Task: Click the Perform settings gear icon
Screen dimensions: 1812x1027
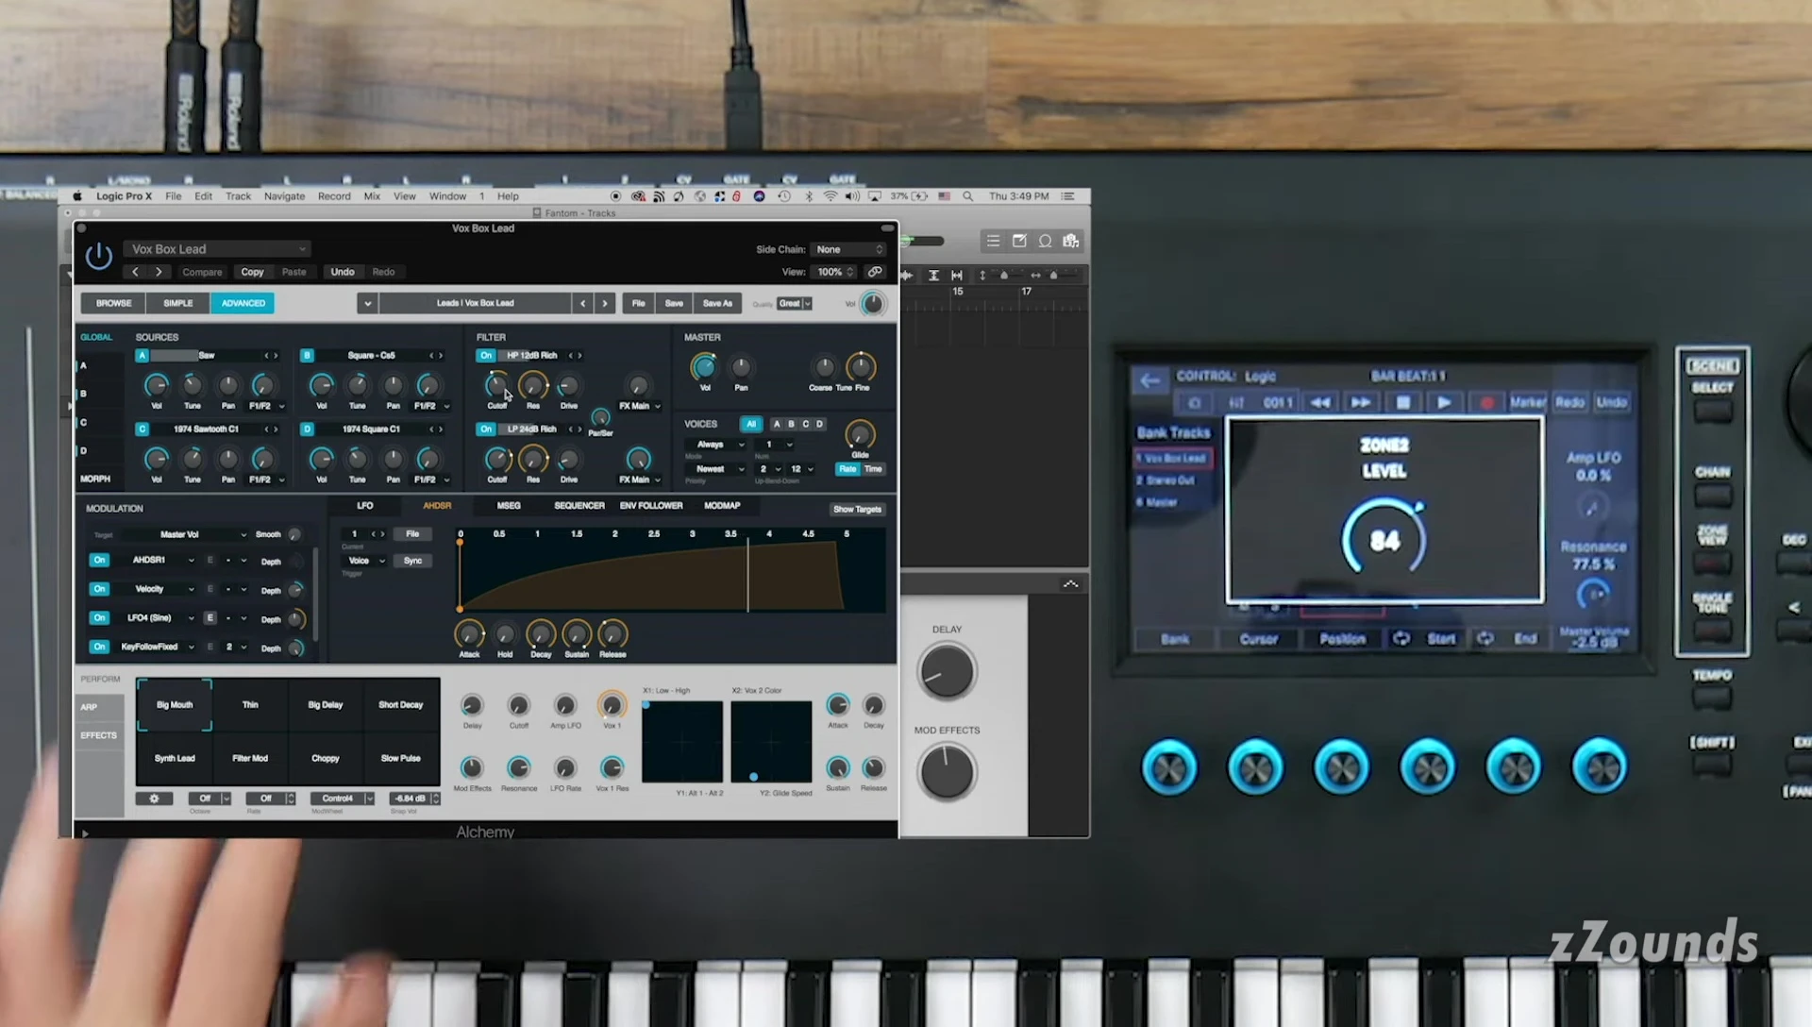Action: [x=155, y=799]
